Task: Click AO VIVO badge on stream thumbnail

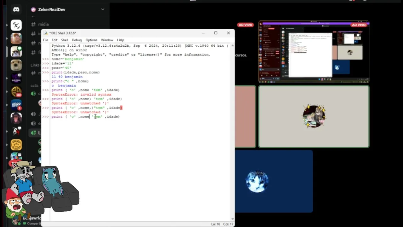Action: click(359, 25)
